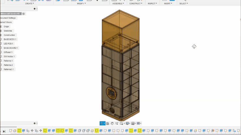Viewport: 241px width, 135px height.
Task: Collapse the bottom comments panel dot
Action: coord(35,123)
